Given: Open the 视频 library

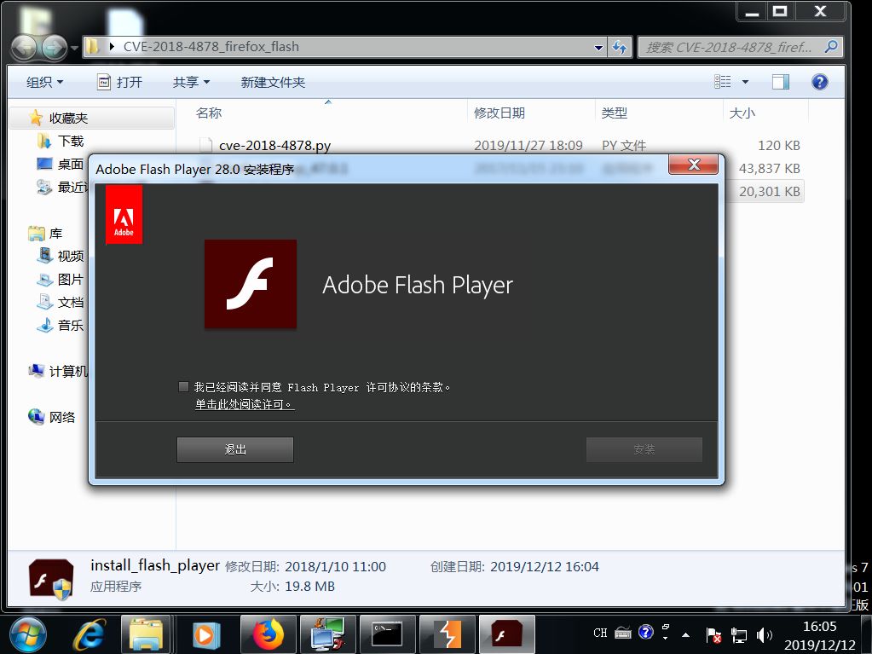Looking at the screenshot, I should click(70, 256).
